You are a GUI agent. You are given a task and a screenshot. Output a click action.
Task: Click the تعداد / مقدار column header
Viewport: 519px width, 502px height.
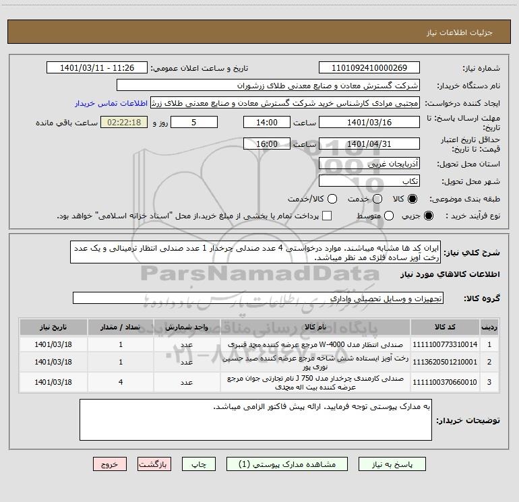[x=121, y=327]
